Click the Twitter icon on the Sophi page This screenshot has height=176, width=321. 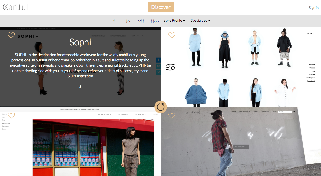coord(158,72)
